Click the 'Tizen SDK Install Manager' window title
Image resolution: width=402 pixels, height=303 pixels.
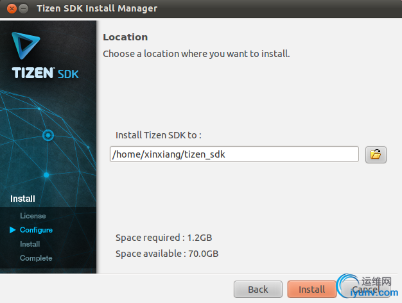pos(97,8)
